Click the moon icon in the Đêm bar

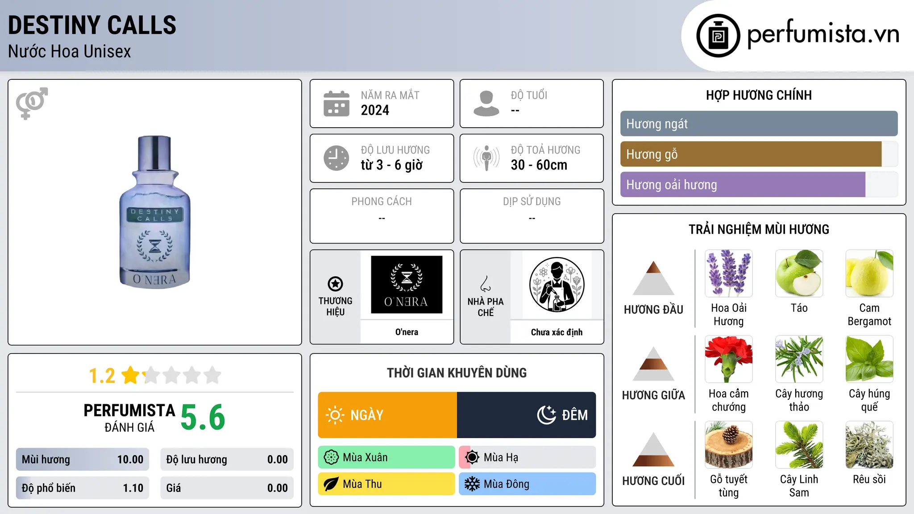tap(547, 415)
